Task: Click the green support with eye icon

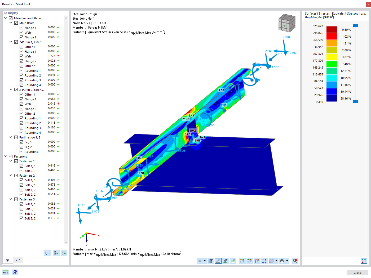Action: click(226, 261)
